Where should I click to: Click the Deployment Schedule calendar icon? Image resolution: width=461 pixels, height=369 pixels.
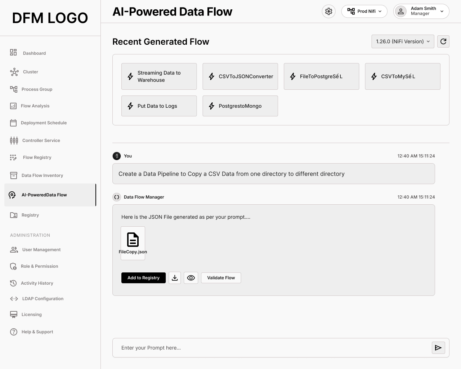(x=13, y=123)
